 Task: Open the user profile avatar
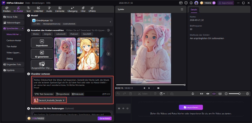click(196, 3)
